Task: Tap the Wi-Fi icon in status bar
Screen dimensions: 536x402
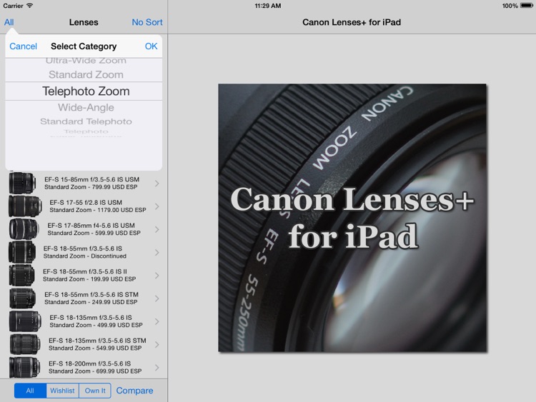Action: [30, 6]
